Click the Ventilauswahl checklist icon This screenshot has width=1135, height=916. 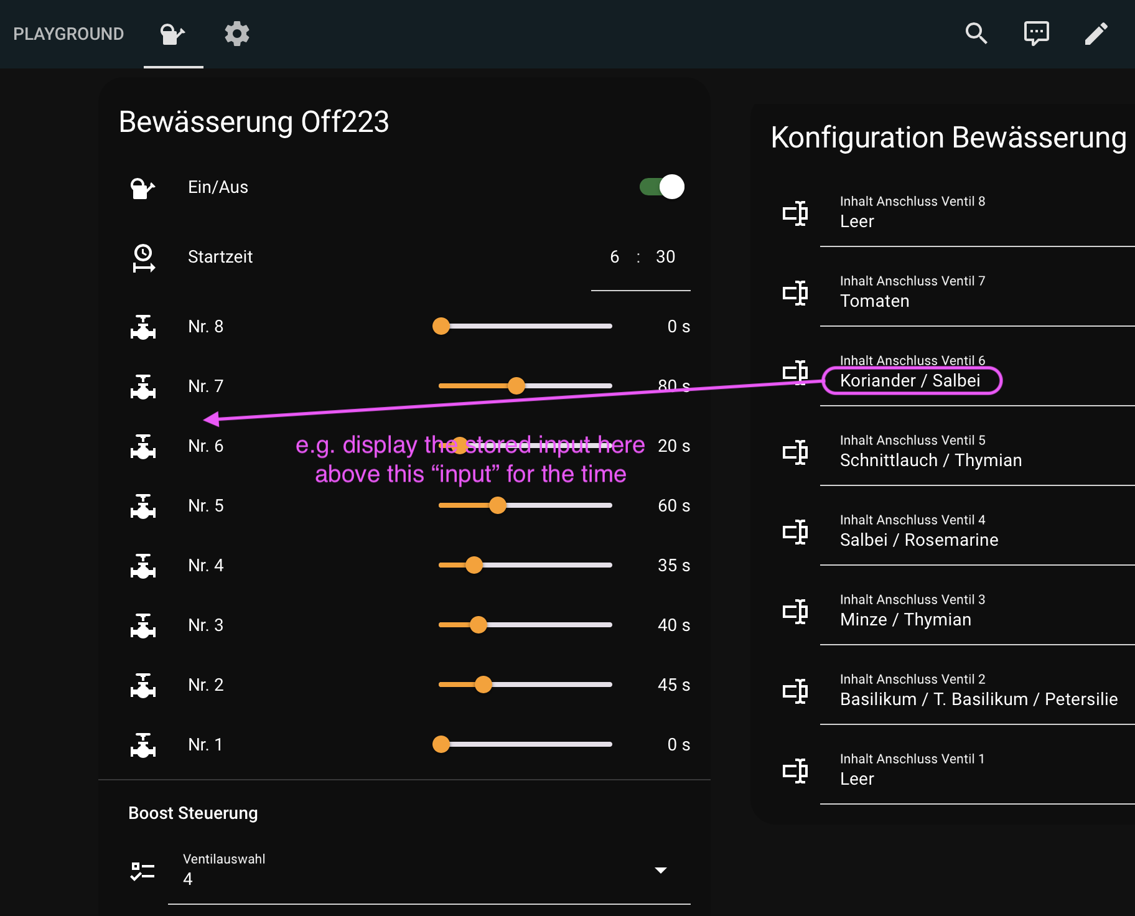coord(143,870)
